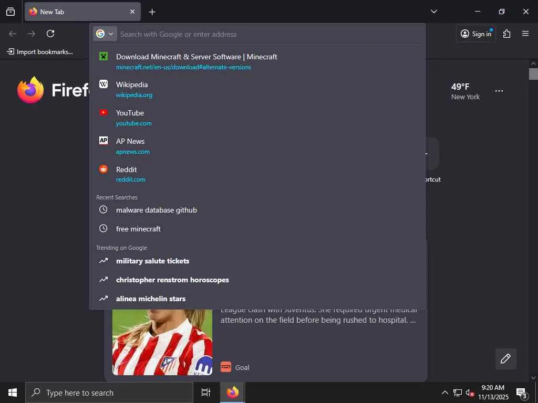Click the reddit.com URL text
Viewport: 538px width, 403px height.
131,179
